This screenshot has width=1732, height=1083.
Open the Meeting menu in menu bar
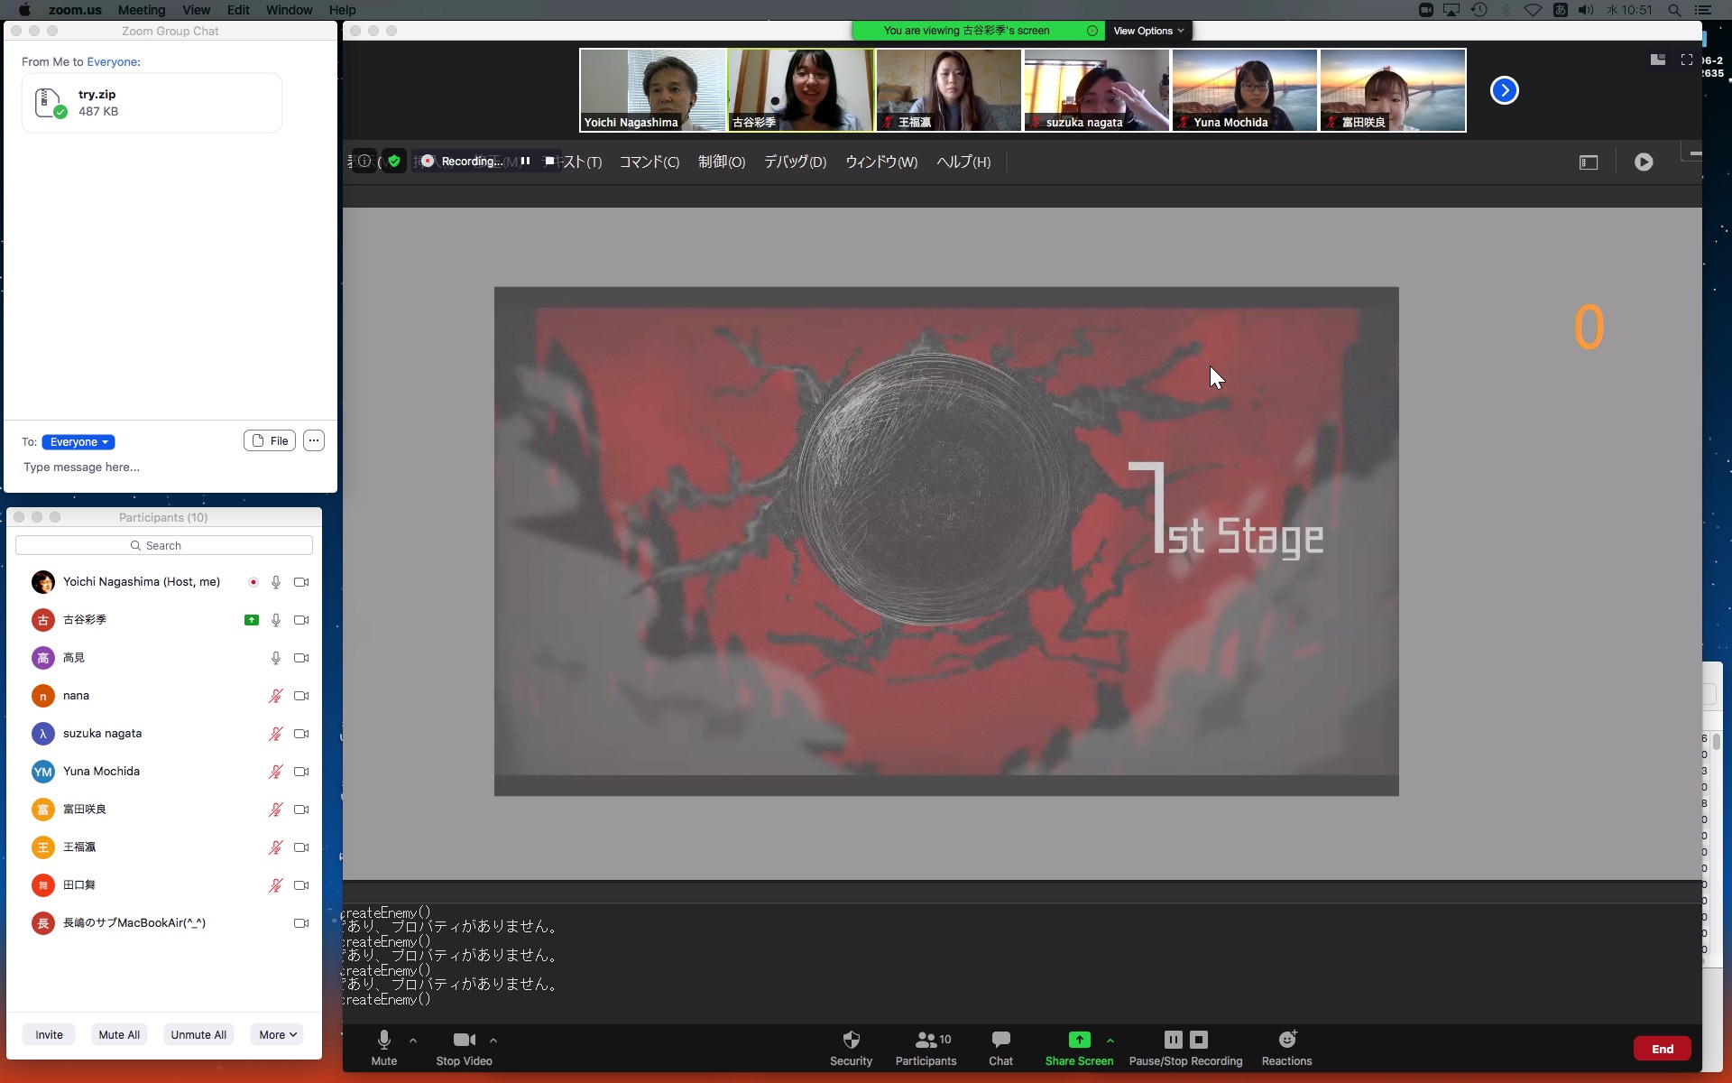[142, 10]
